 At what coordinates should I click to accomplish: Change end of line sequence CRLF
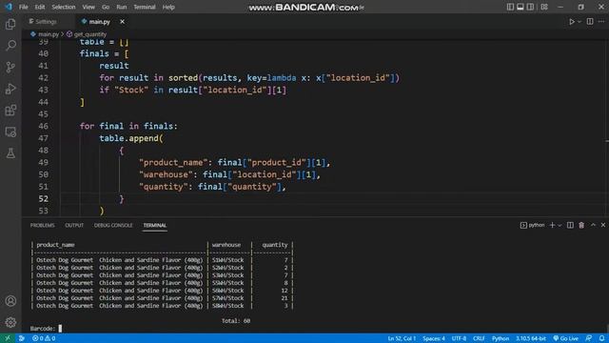click(x=479, y=338)
